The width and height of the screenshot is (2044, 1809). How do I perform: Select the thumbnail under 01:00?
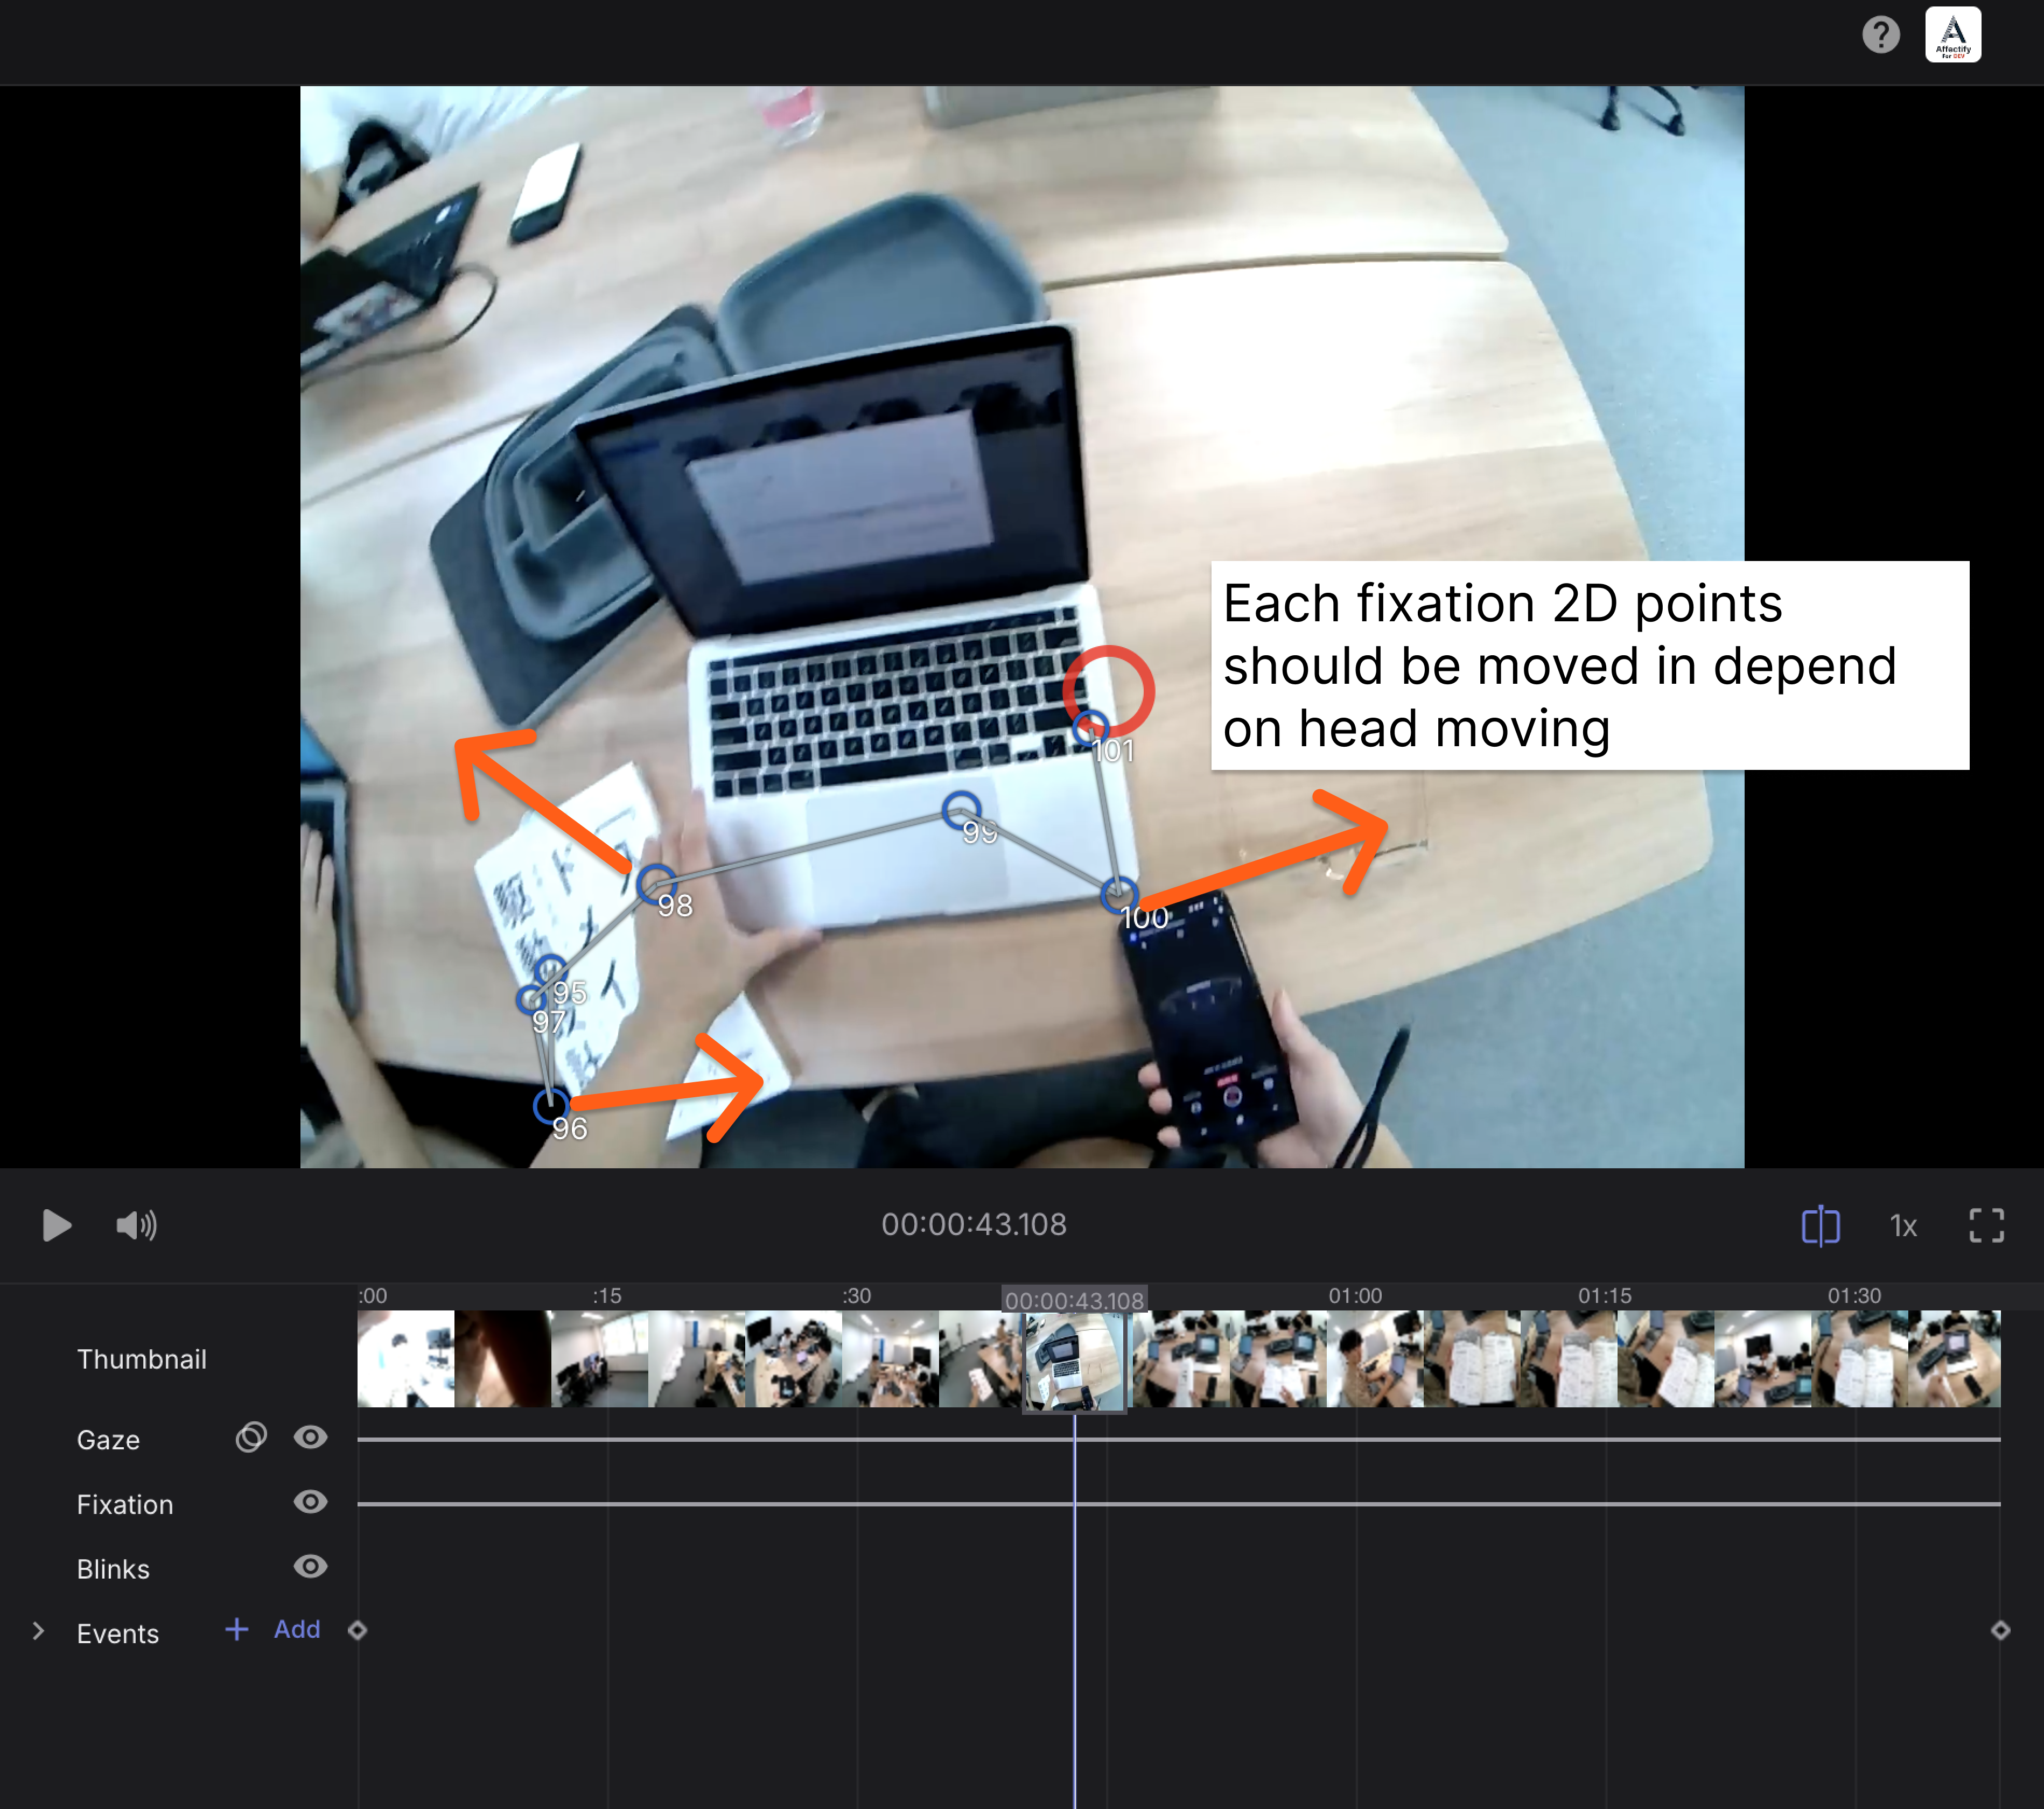tap(1376, 1359)
